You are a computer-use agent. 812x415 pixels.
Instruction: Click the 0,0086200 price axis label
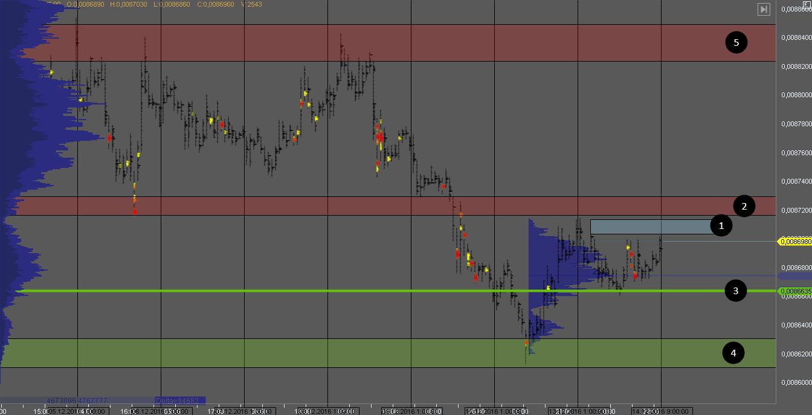tap(796, 354)
